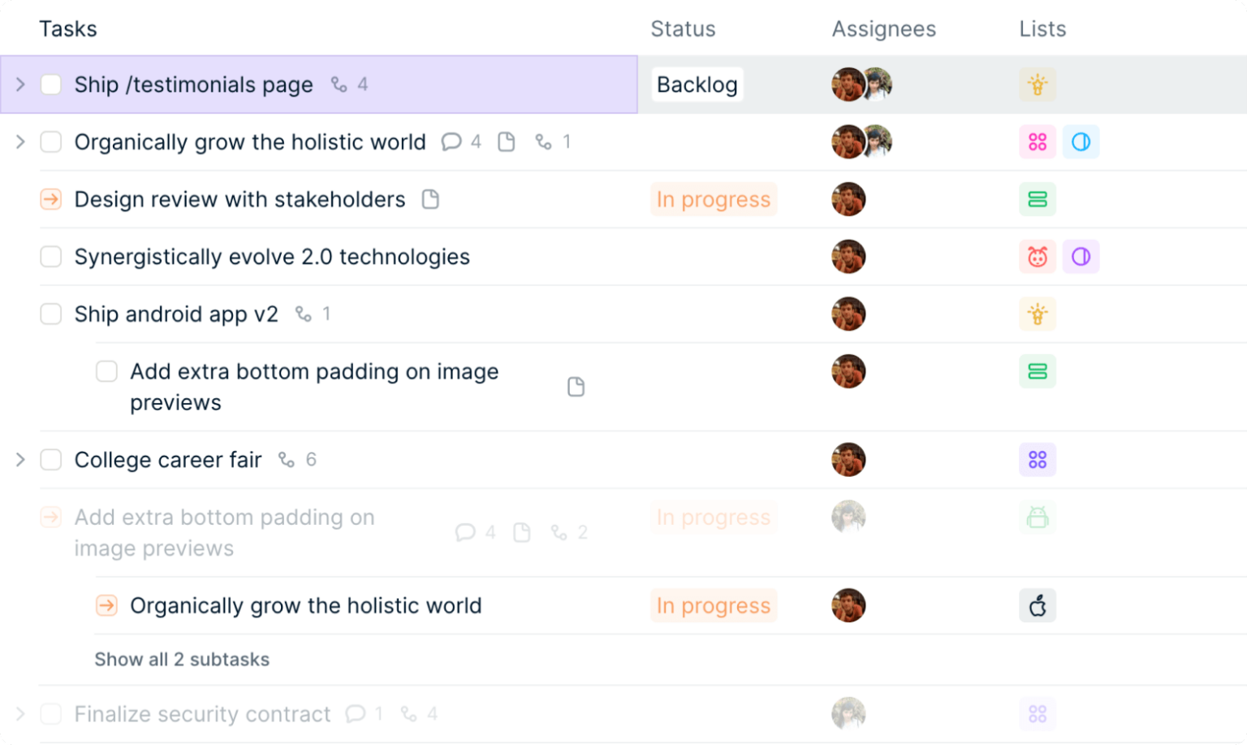The image size is (1247, 745).
Task: Expand the Finalize security contract task
Action: coord(19,714)
